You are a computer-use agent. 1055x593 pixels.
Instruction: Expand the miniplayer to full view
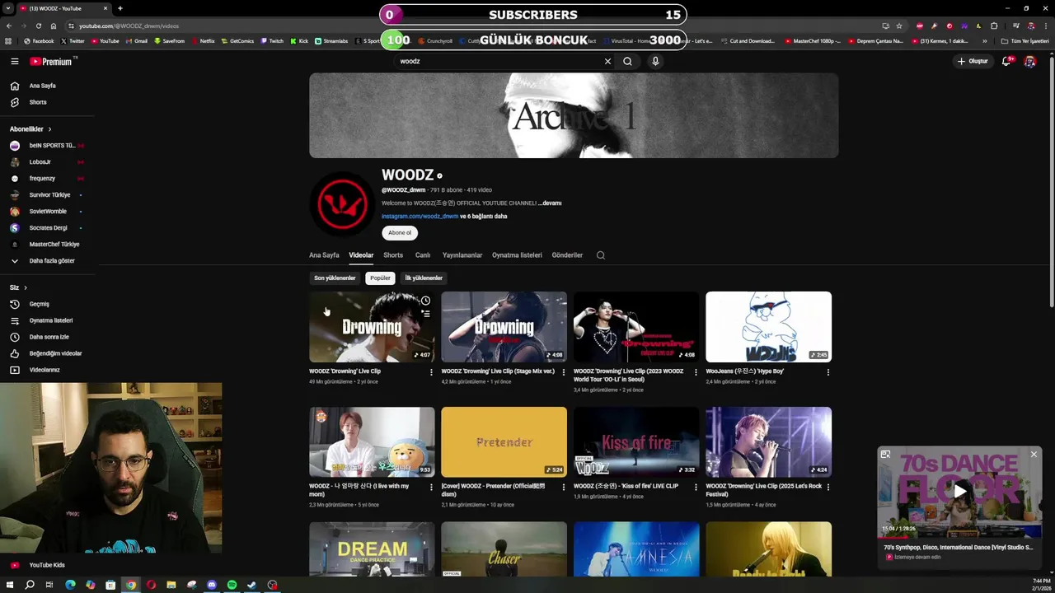pyautogui.click(x=885, y=455)
